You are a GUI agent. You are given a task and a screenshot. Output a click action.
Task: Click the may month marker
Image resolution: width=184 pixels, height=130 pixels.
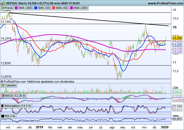(80, 128)
